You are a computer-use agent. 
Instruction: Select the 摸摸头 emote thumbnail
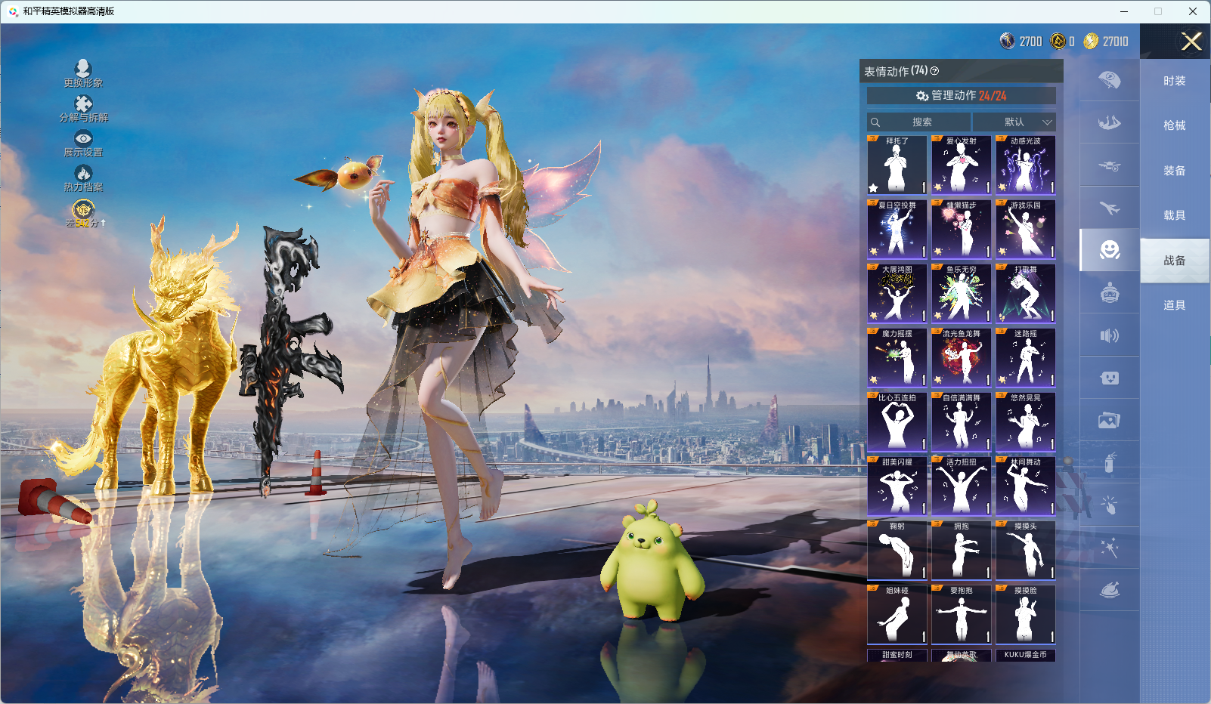coord(1026,550)
